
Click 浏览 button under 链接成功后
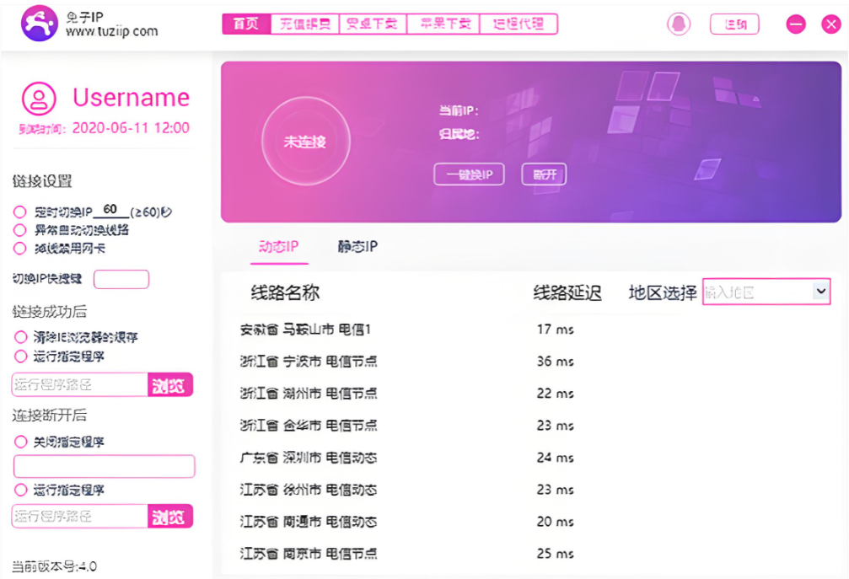[x=169, y=385]
